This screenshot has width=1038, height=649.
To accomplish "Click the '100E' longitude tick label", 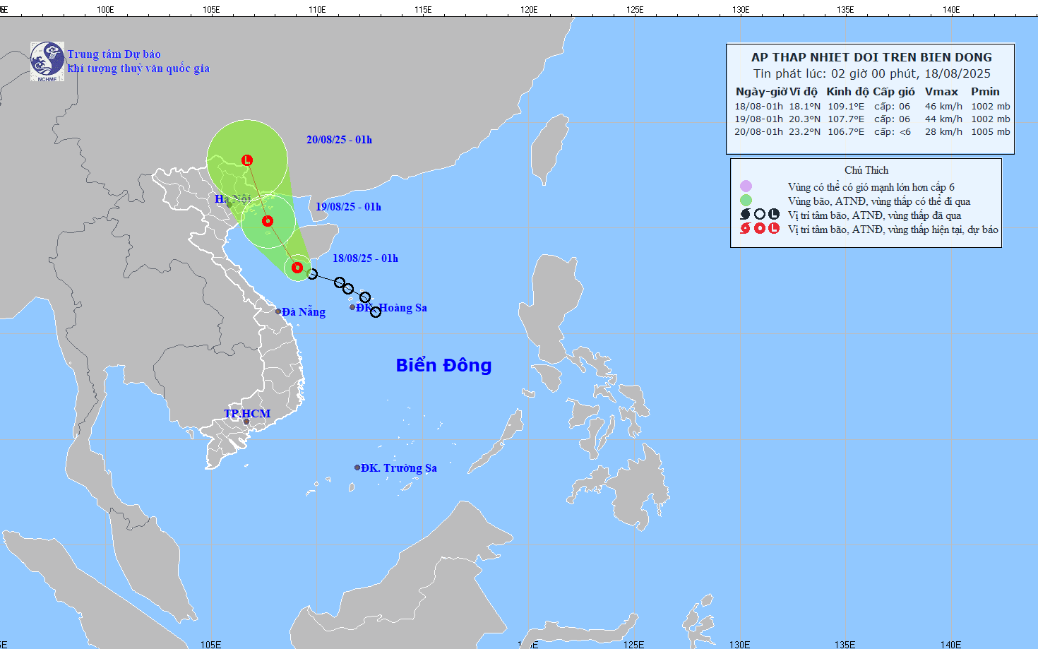I will click(105, 9).
